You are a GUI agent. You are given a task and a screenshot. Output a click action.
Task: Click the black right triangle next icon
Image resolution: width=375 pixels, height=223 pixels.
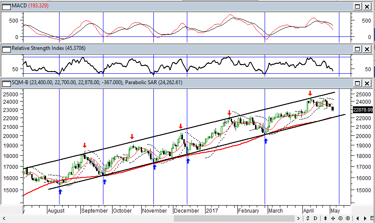[365, 218]
